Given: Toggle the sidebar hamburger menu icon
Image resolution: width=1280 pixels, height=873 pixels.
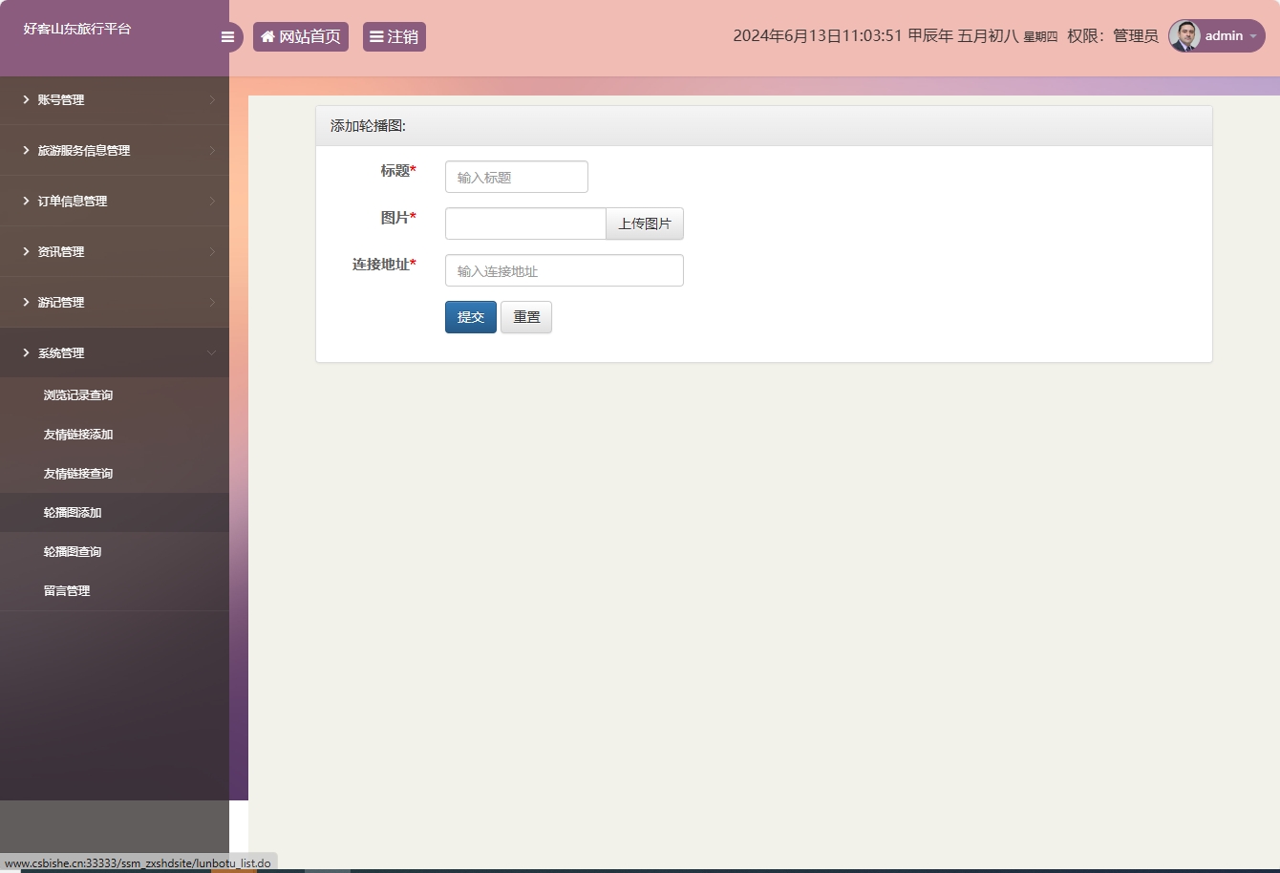Looking at the screenshot, I should point(227,37).
